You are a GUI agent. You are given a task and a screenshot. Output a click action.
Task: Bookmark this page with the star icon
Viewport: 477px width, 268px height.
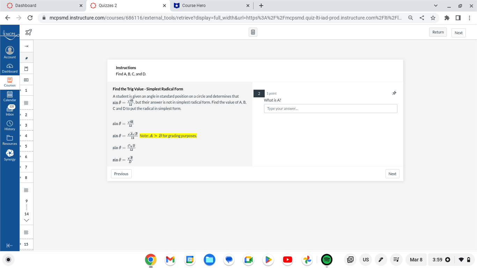pos(433,17)
